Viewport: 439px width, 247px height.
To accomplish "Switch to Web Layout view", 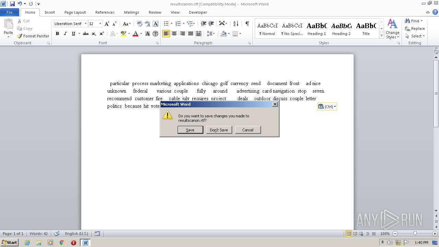I will point(361,234).
